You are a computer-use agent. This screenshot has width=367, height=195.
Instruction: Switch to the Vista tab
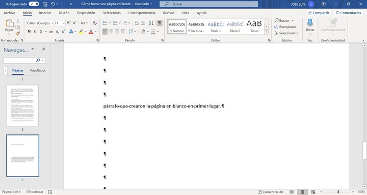point(186,13)
